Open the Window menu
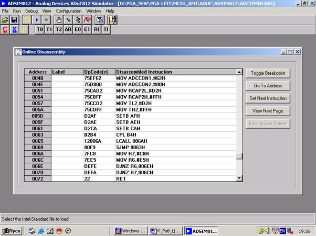The width and height of the screenshot is (316, 236). (x=94, y=10)
